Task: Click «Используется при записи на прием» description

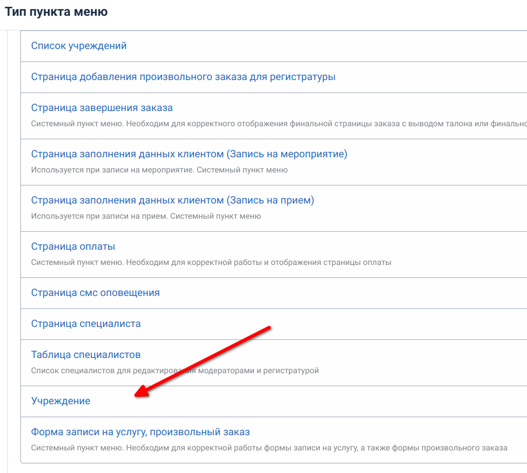Action: pos(146,216)
